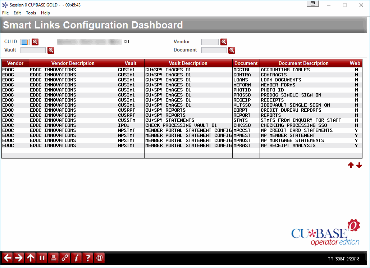Click the info 'i' toolbar button
370x268 pixels.
click(76, 258)
